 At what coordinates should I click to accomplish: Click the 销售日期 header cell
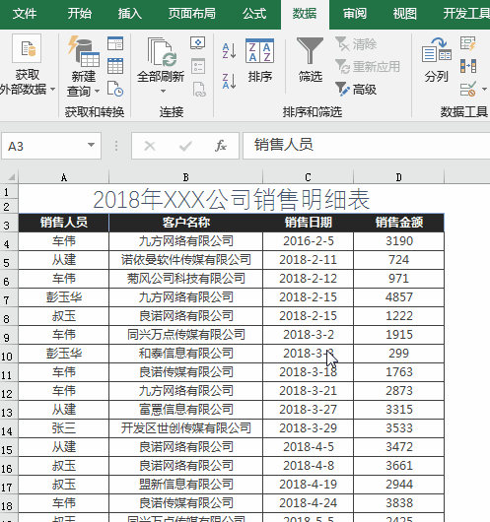pyautogui.click(x=308, y=222)
